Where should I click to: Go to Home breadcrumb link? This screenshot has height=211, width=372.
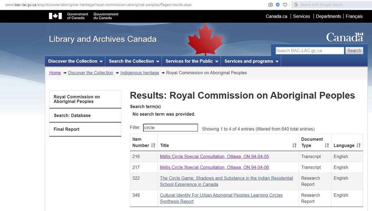point(55,73)
